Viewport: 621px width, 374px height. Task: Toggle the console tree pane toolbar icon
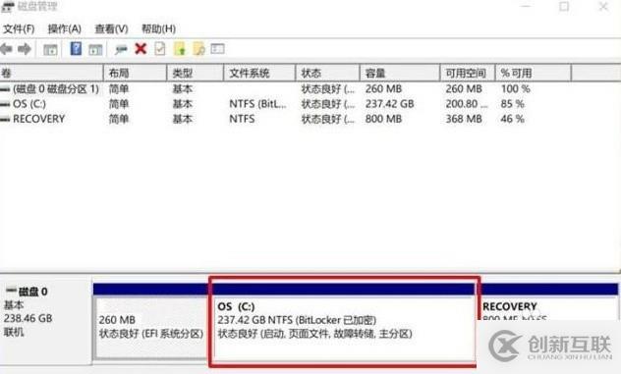pyautogui.click(x=50, y=49)
